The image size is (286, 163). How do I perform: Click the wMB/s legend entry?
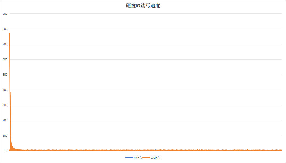pos(151,158)
